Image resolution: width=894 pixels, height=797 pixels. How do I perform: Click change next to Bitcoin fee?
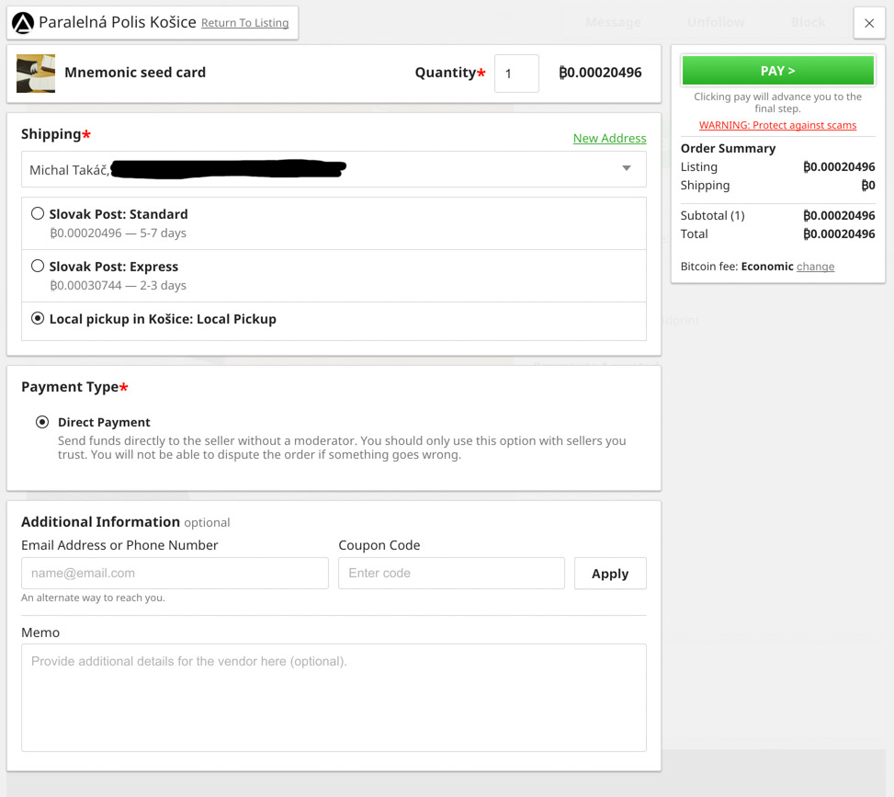click(x=815, y=267)
